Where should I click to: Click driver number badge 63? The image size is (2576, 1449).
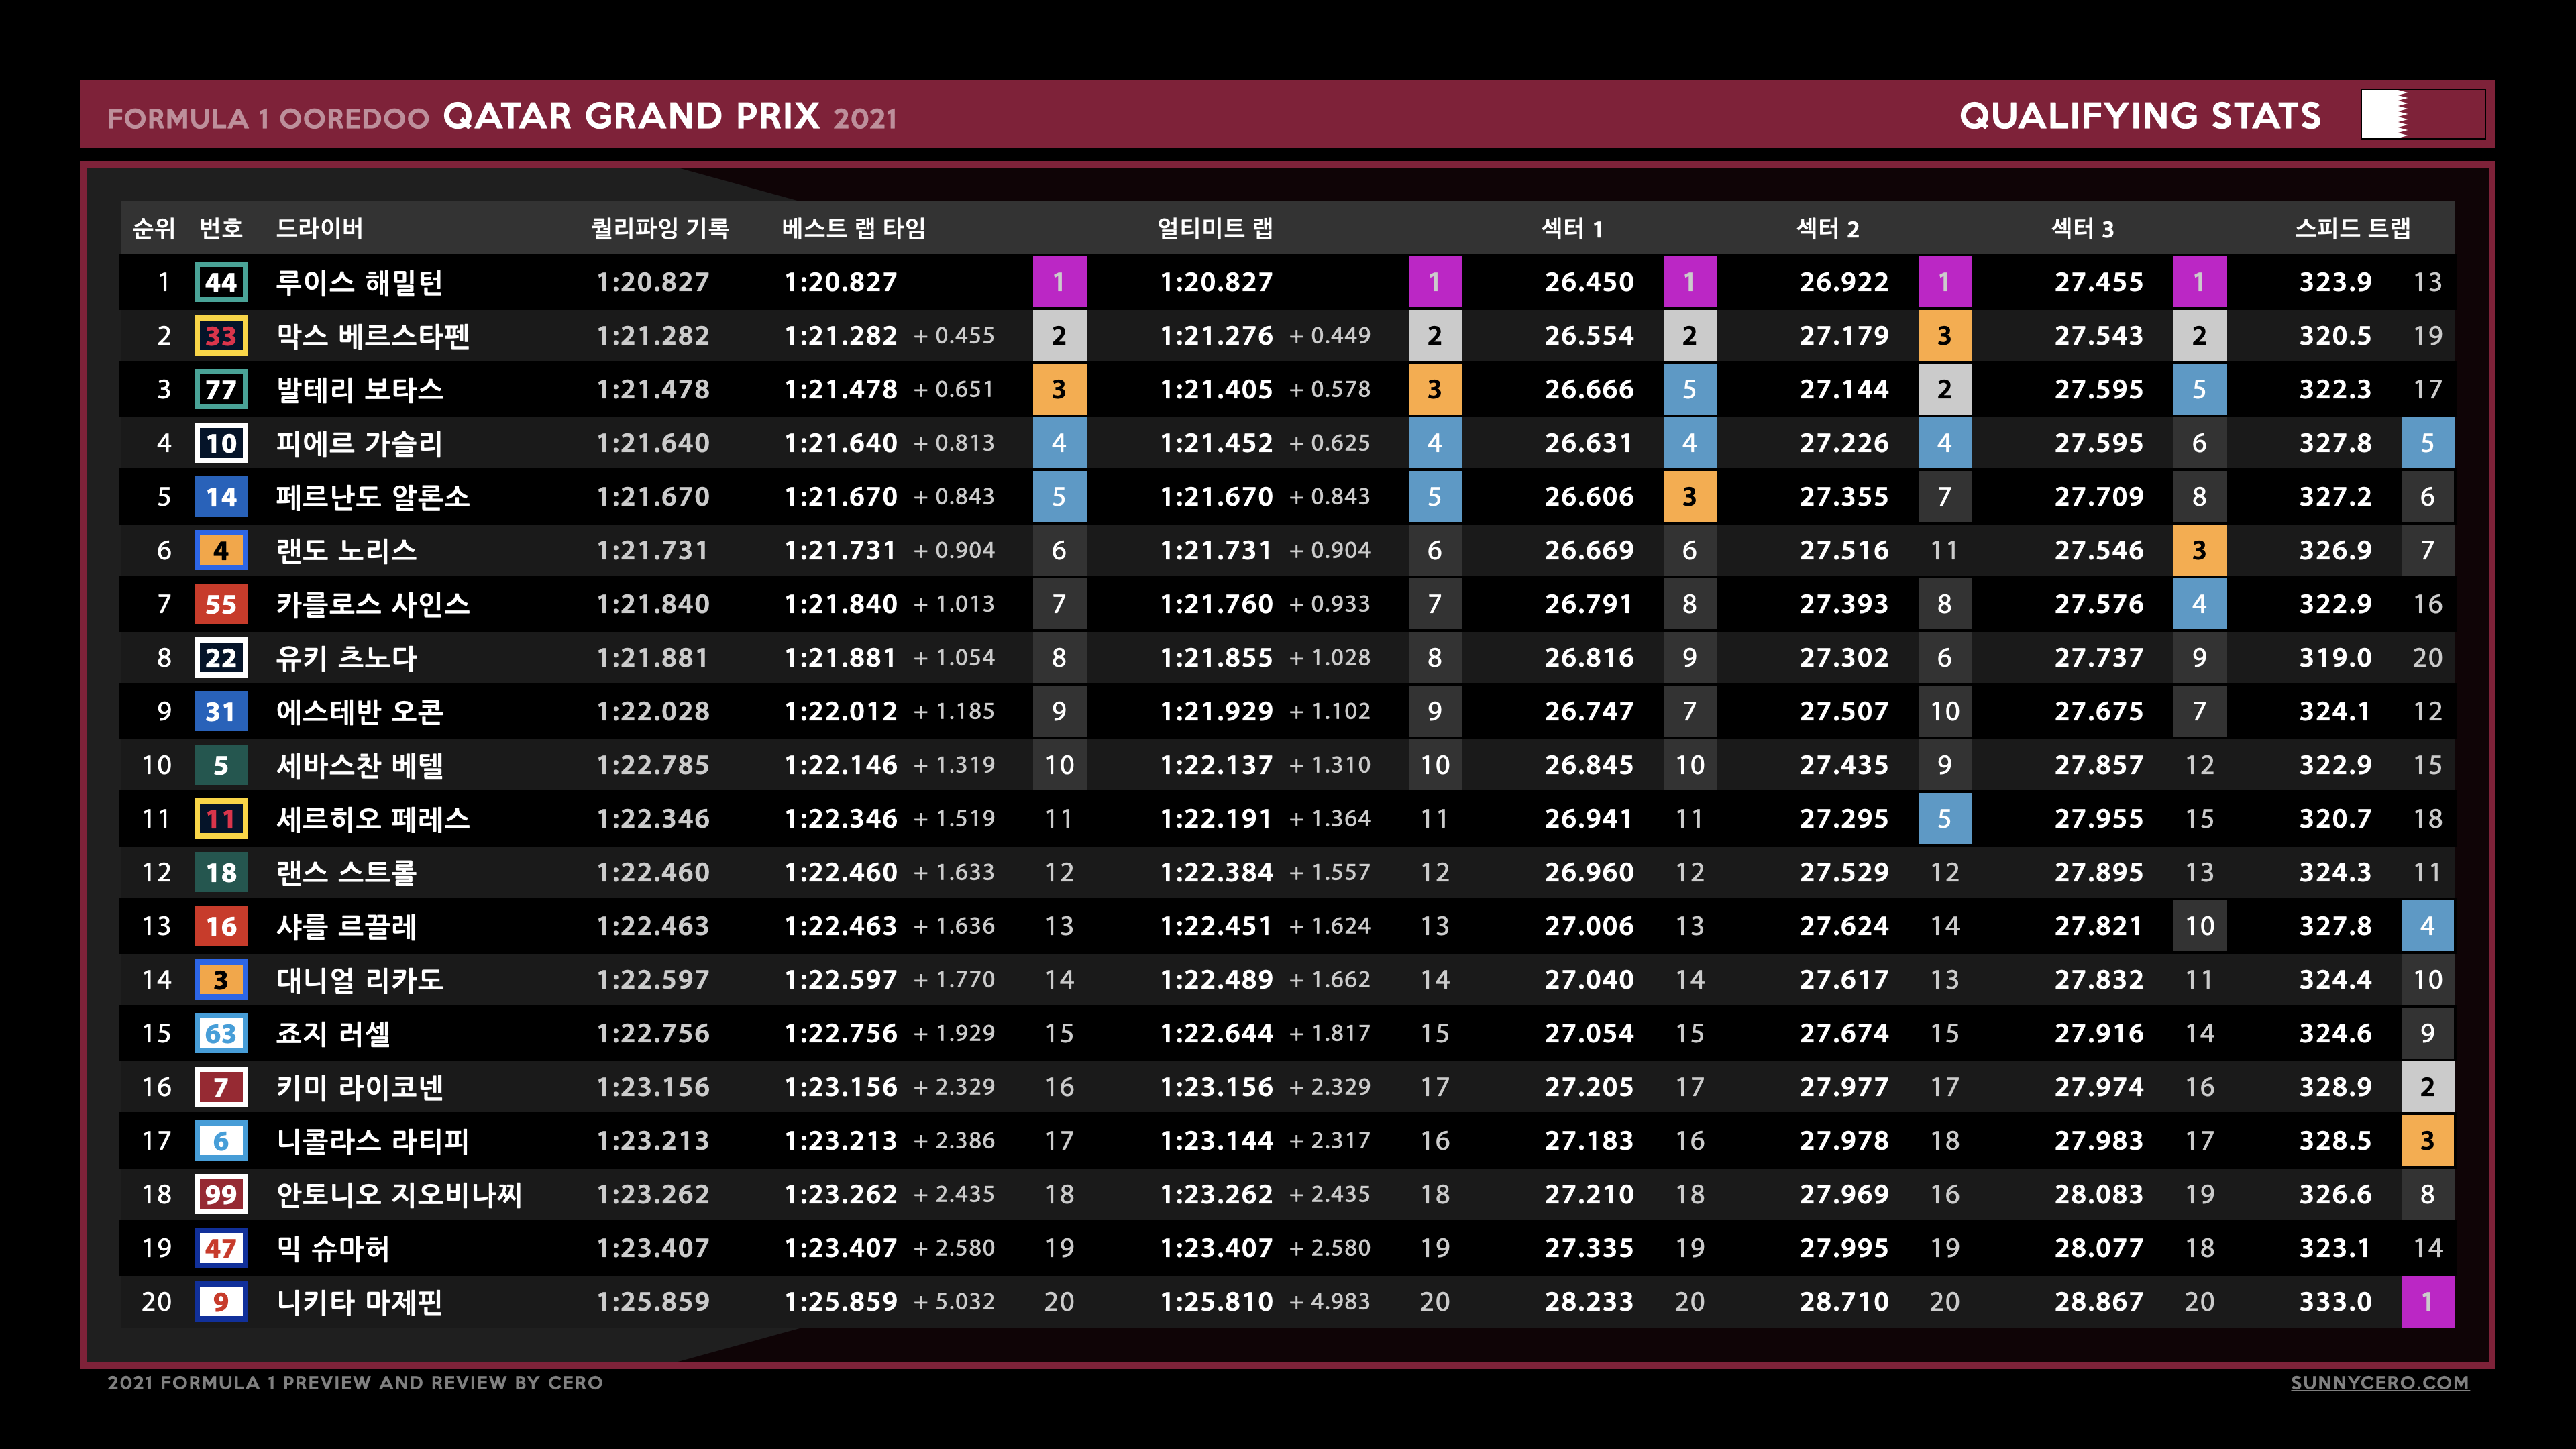(x=221, y=1033)
